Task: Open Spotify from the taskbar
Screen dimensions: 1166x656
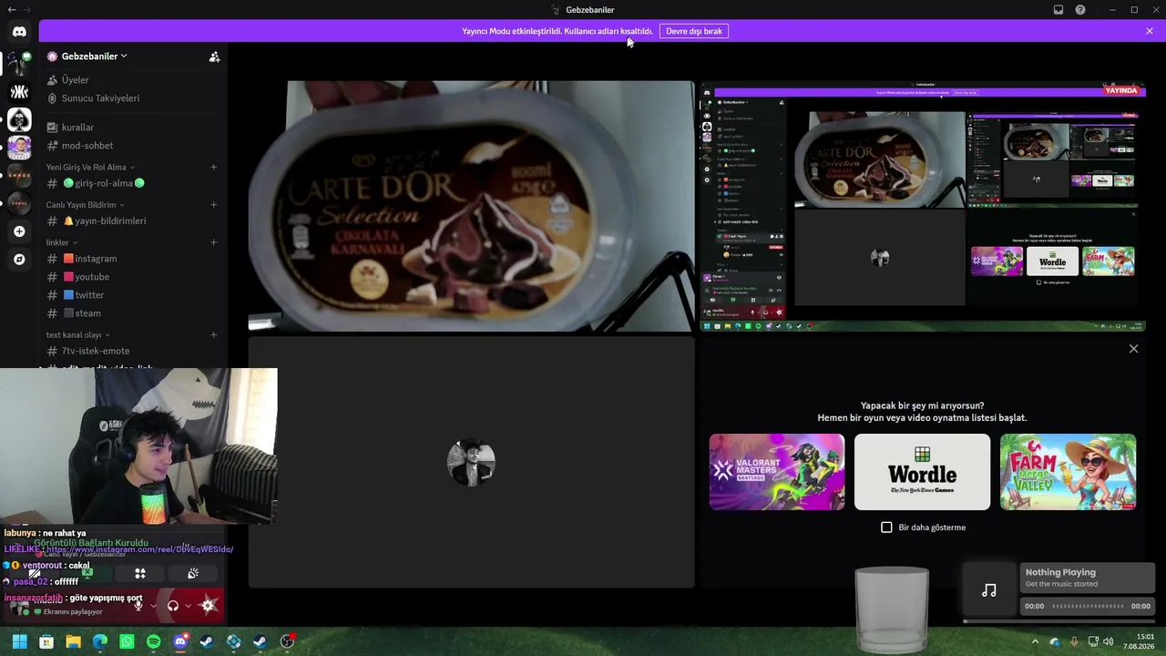Action: [x=153, y=641]
